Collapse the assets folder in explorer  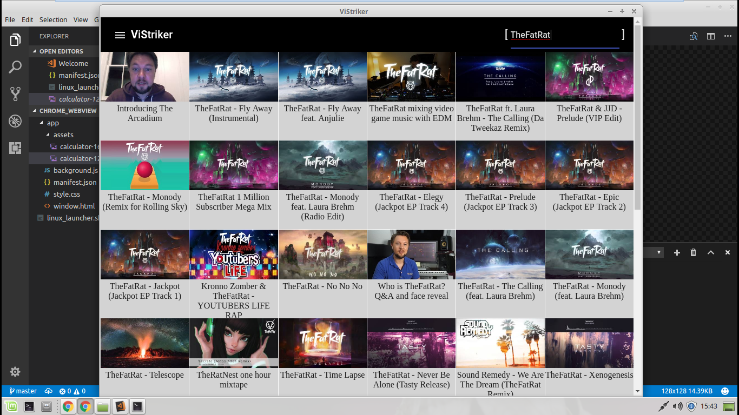64,135
